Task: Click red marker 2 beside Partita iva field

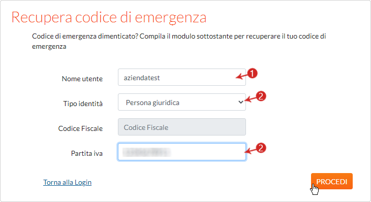Action: tap(261, 148)
